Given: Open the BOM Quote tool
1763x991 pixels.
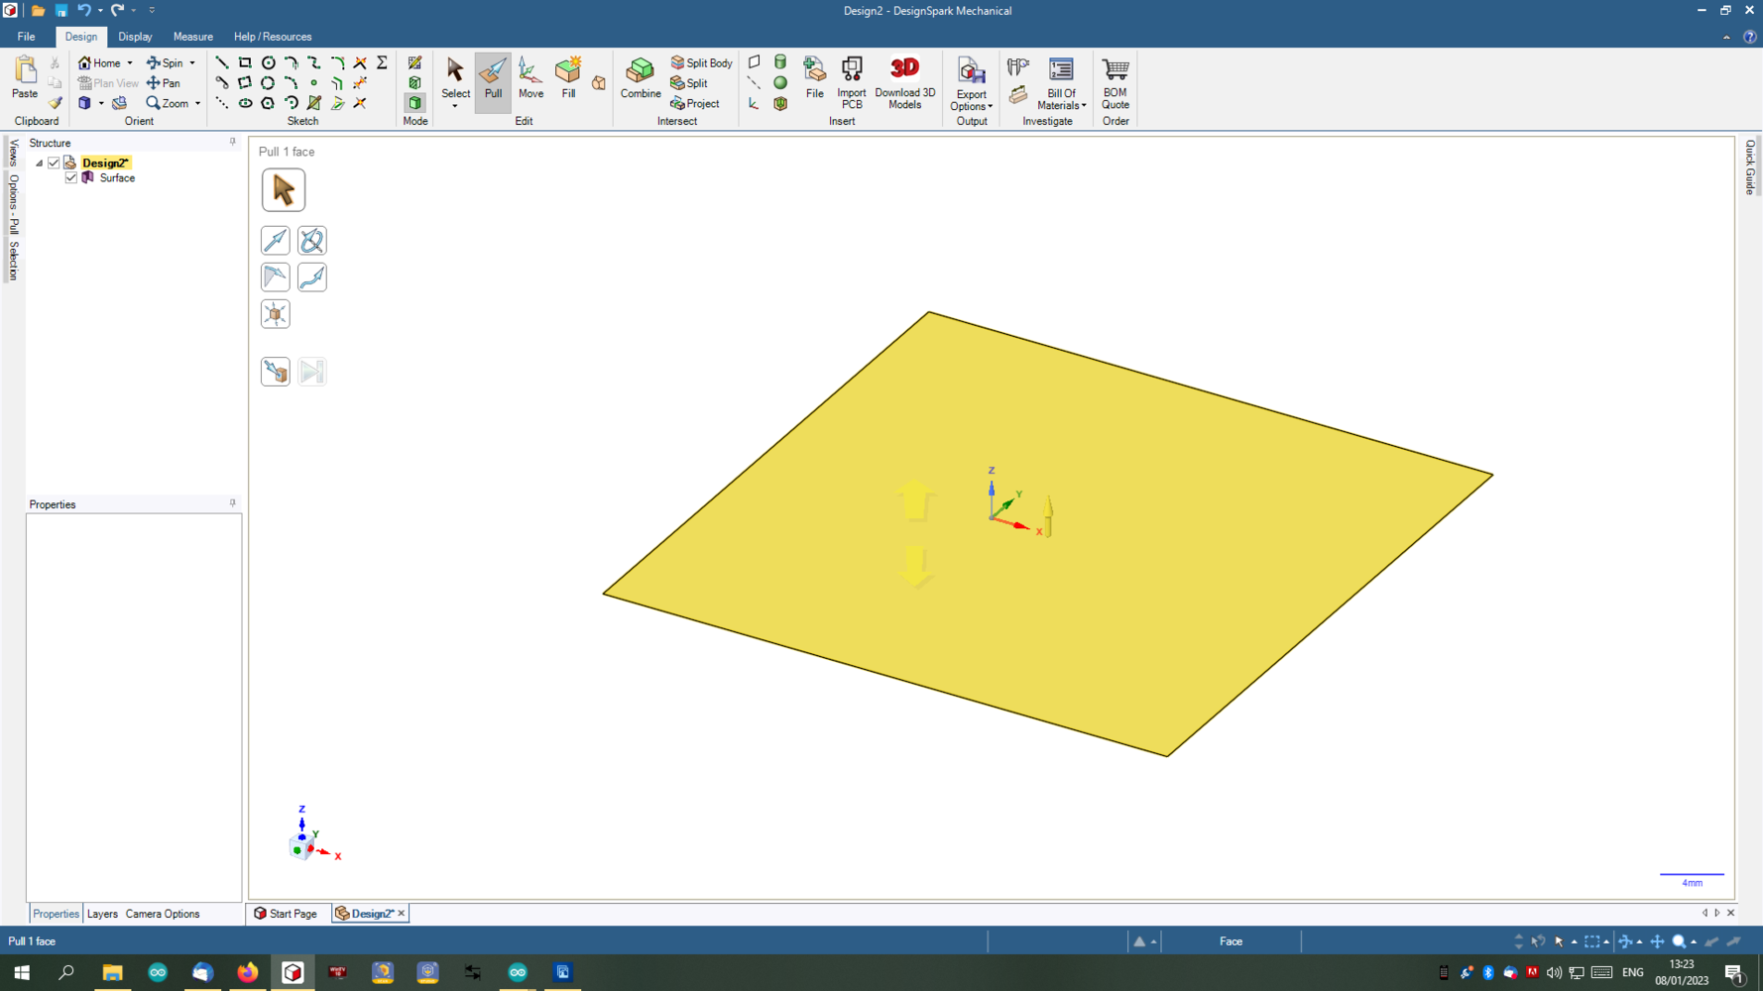Looking at the screenshot, I should click(1115, 81).
